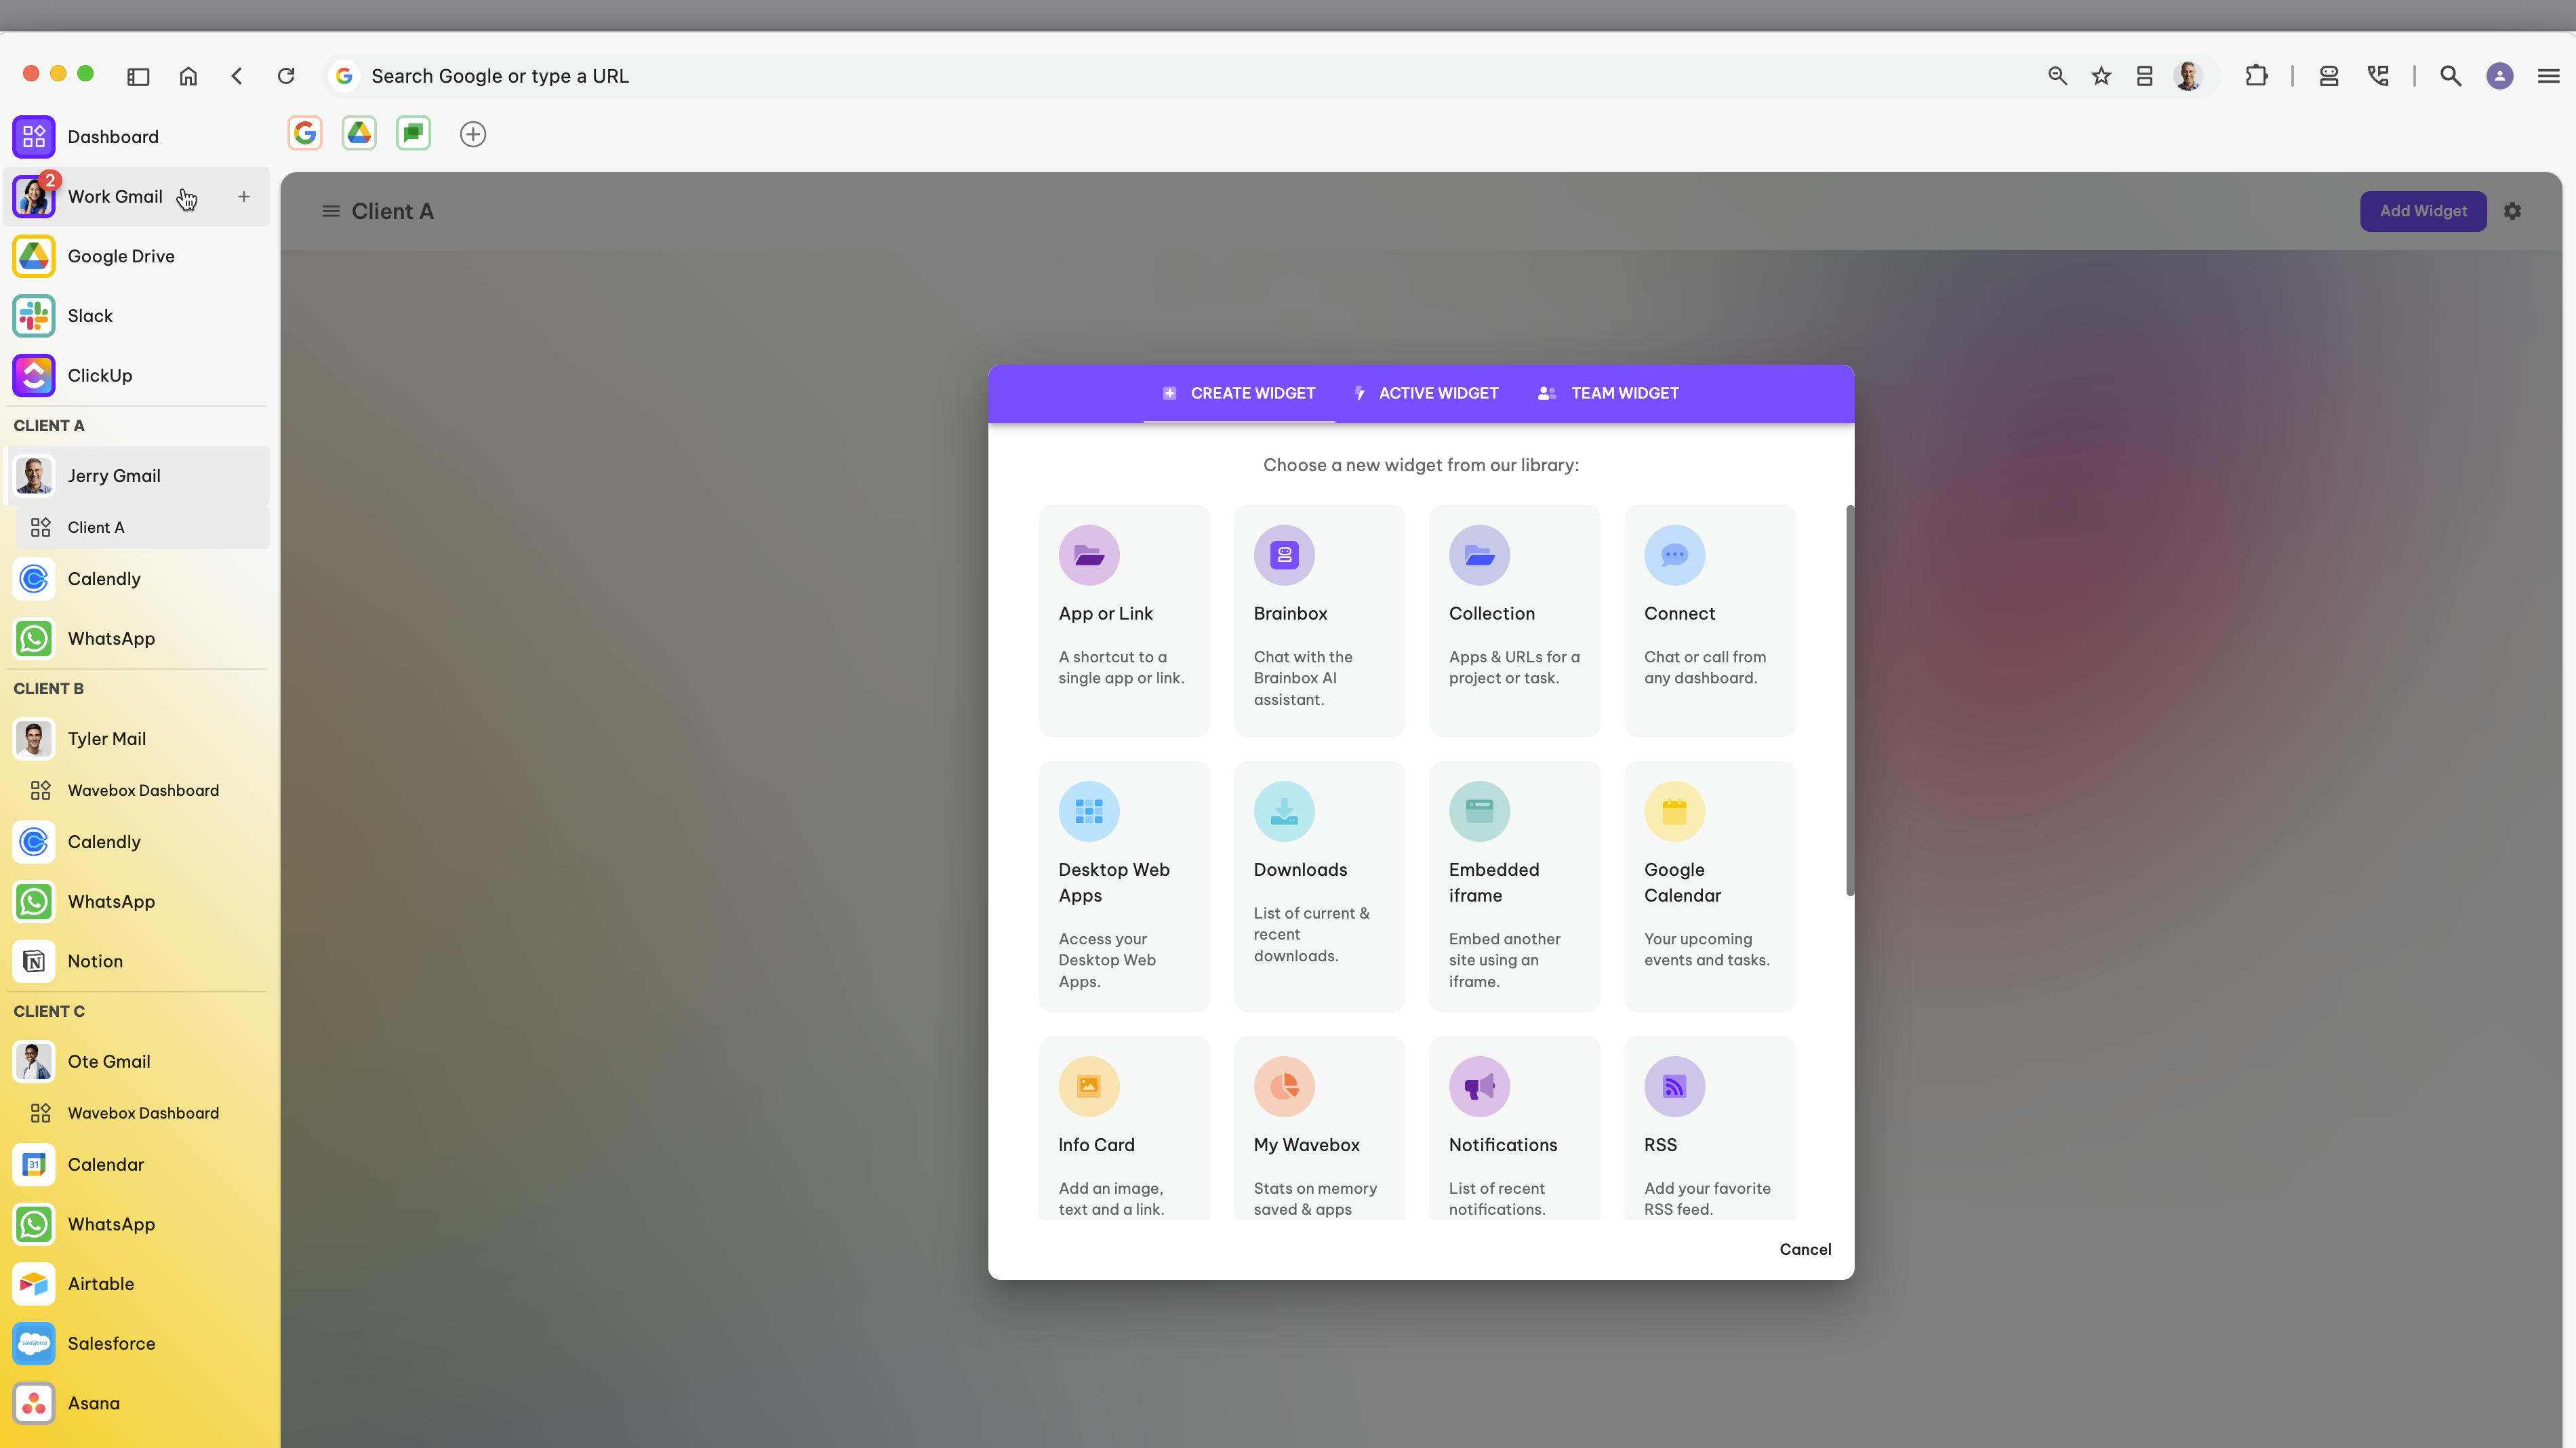Open Tyler Mail in the sidebar

pos(136,739)
